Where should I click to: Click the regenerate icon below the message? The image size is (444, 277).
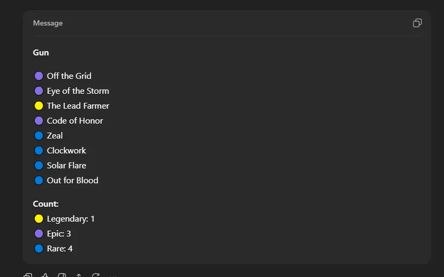click(x=96, y=275)
